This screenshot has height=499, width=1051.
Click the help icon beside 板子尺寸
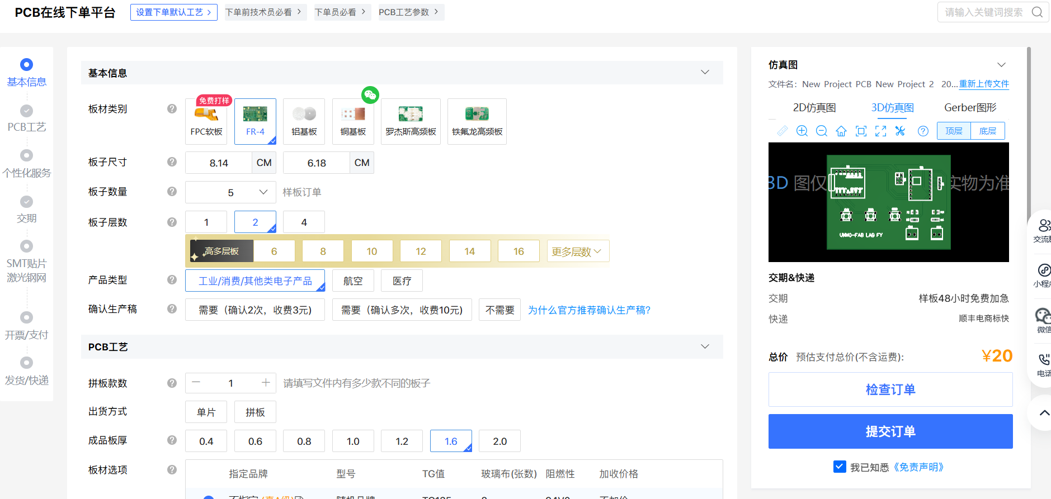(x=172, y=161)
